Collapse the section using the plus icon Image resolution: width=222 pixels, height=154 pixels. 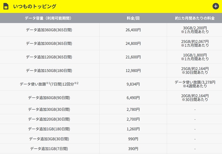(216, 6)
